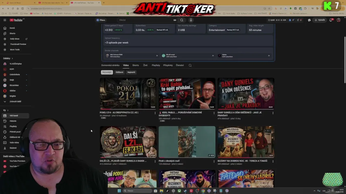Open the Dany Guniels a dům oběšence thumbnail
The height and width of the screenshot is (194, 346).
click(x=246, y=93)
